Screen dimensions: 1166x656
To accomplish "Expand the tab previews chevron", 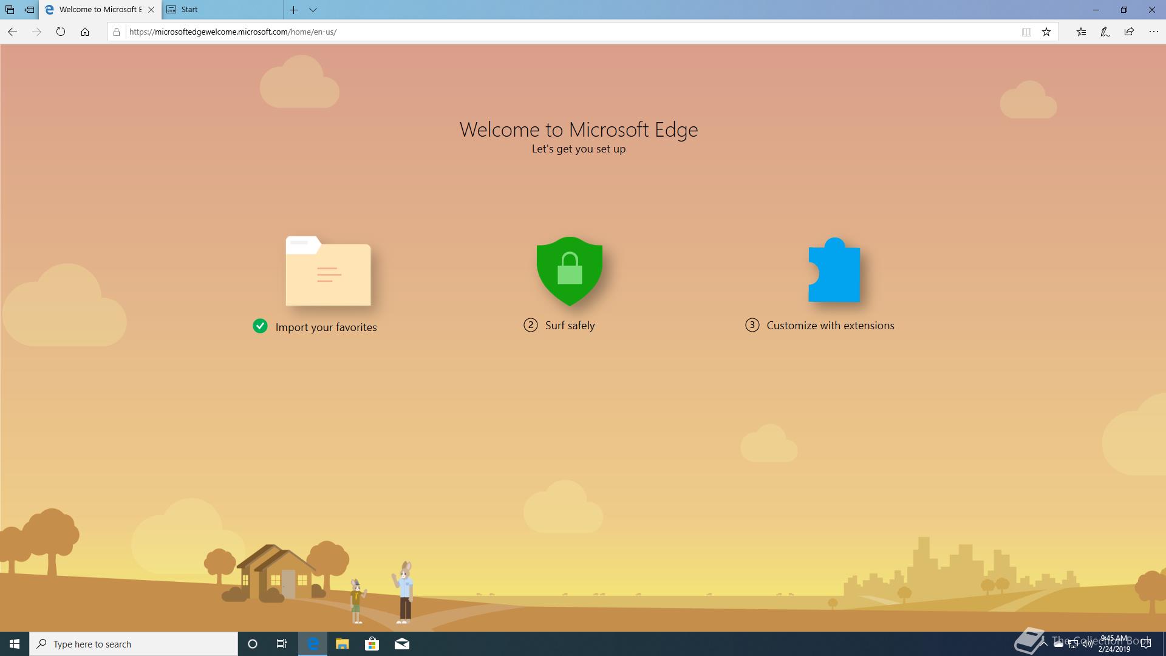I will coord(313,10).
